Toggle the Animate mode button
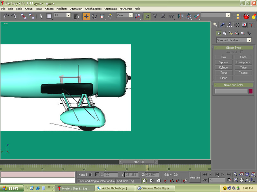This screenshot has width=257, height=192. [195, 177]
